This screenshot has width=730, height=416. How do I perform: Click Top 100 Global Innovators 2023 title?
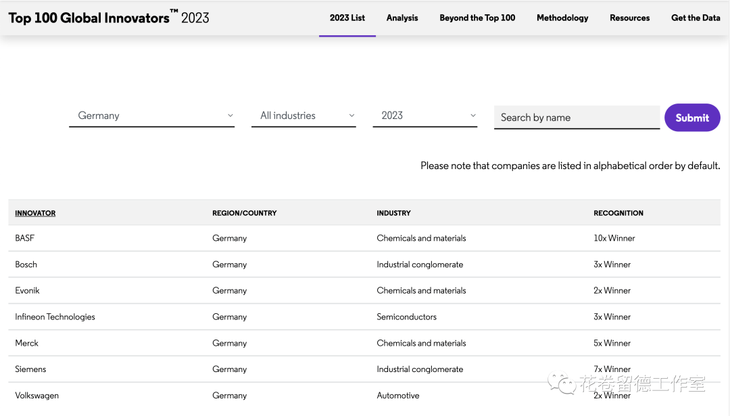108,18
